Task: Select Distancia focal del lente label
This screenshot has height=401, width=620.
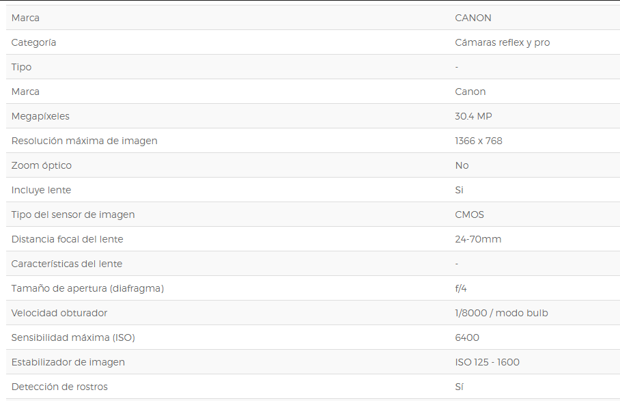Action: tap(67, 239)
